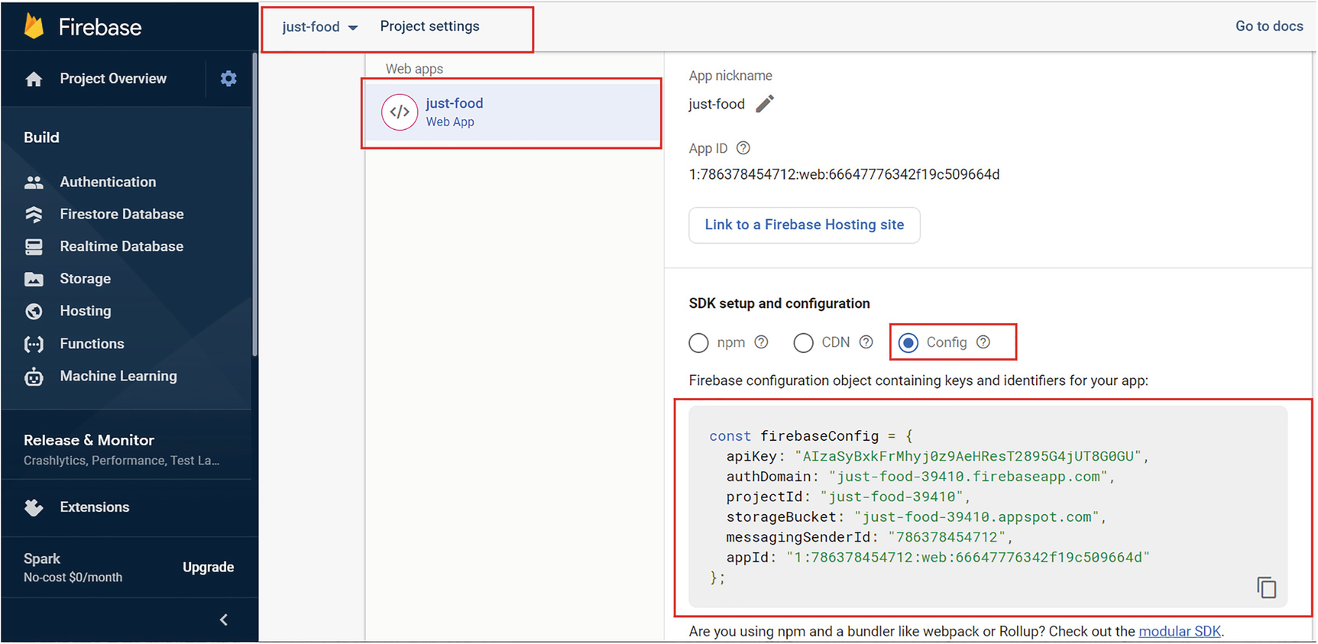Open the modular SDK link
Image resolution: width=1318 pixels, height=644 pixels.
(x=1179, y=631)
